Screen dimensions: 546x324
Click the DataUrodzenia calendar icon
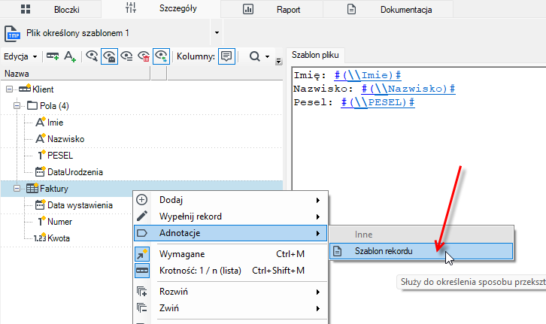41,171
